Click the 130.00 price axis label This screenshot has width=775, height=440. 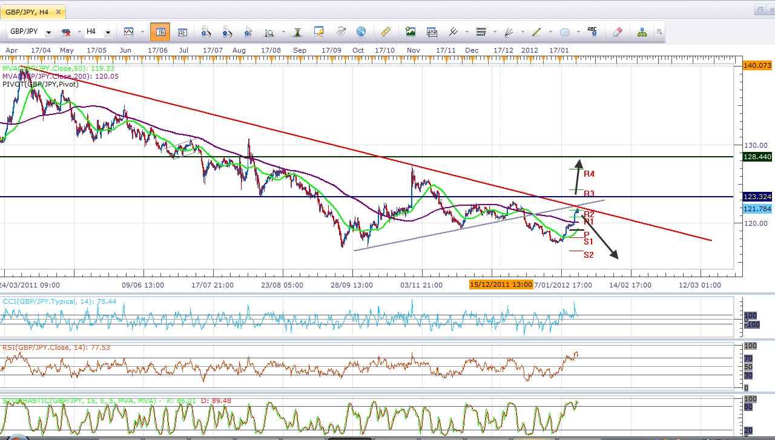point(756,145)
